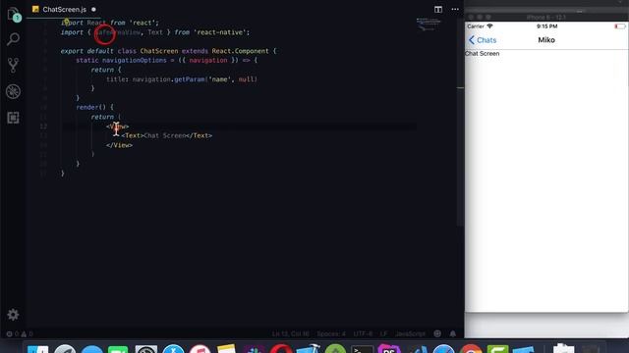Click navigationOptions in the code
Image resolution: width=629 pixels, height=353 pixels.
click(x=135, y=60)
